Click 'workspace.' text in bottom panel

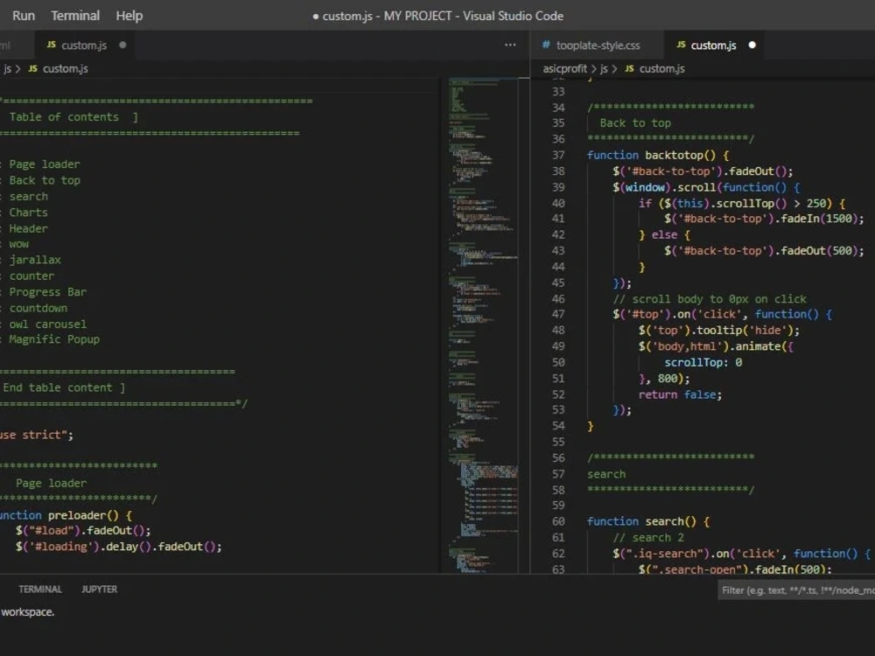(x=27, y=612)
